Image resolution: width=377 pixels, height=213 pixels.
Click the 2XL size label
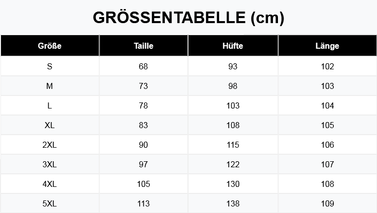49,145
